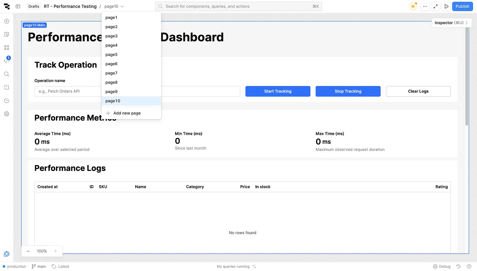The height and width of the screenshot is (271, 477).
Task: Open the releases history clock icon in sidebar
Action: [6, 100]
